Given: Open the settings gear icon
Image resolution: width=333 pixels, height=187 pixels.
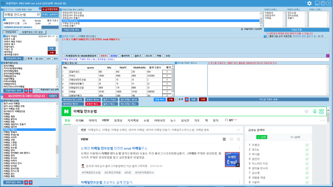Looking at the screenshot, I should coord(309,3).
